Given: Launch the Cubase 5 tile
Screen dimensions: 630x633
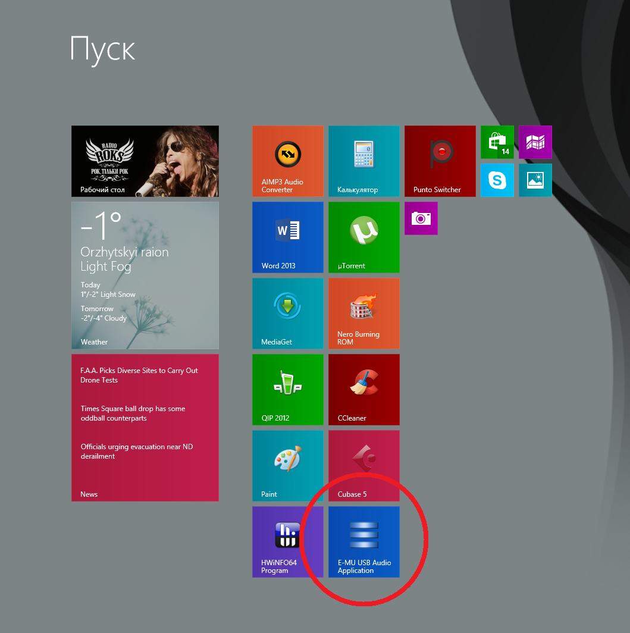Looking at the screenshot, I should [364, 466].
